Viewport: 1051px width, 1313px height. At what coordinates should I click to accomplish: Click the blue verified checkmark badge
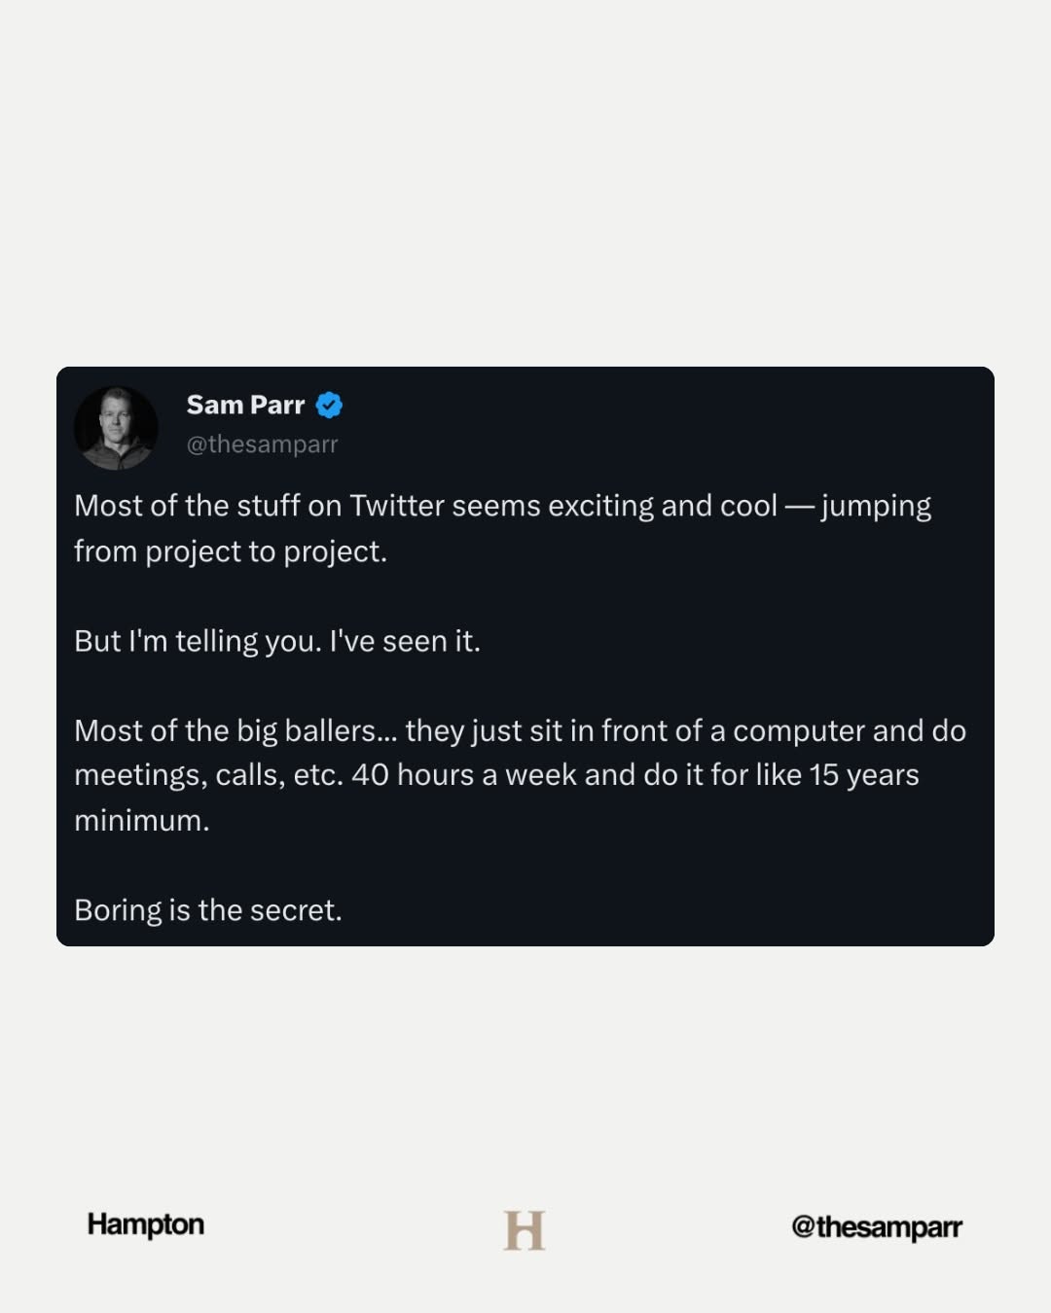(329, 405)
